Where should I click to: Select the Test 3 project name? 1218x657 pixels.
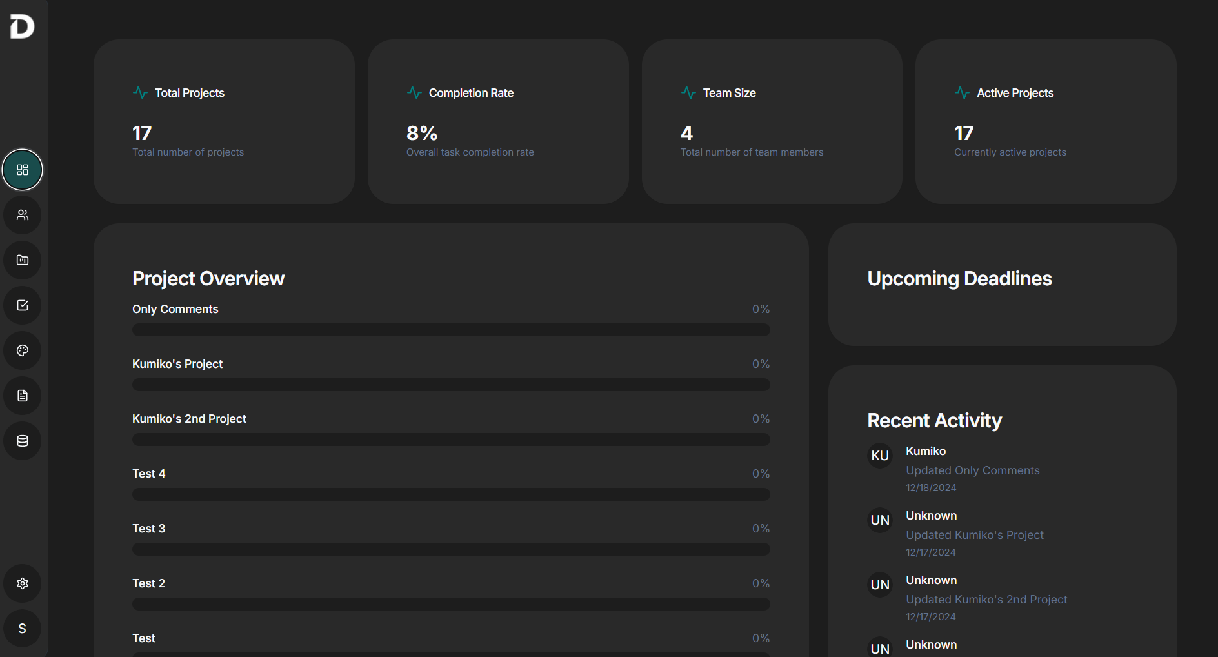click(x=148, y=529)
